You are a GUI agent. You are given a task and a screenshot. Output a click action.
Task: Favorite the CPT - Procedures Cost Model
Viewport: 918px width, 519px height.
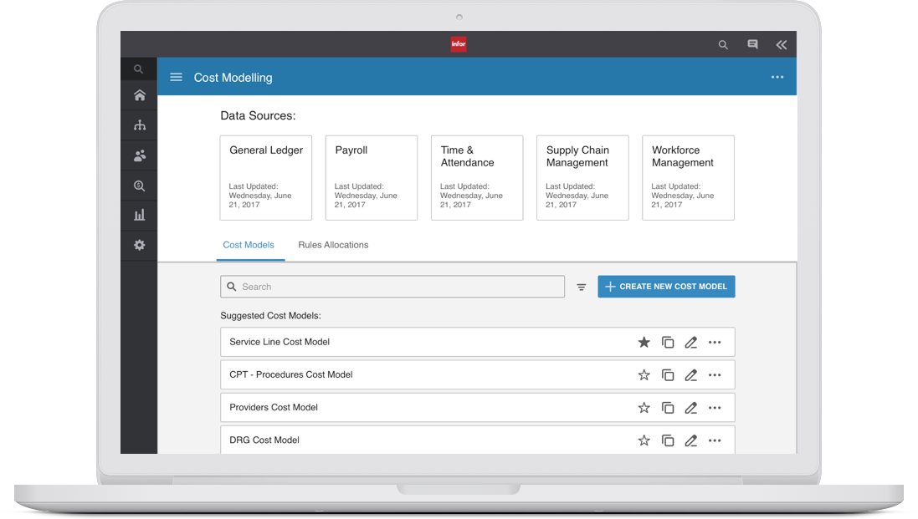click(644, 374)
